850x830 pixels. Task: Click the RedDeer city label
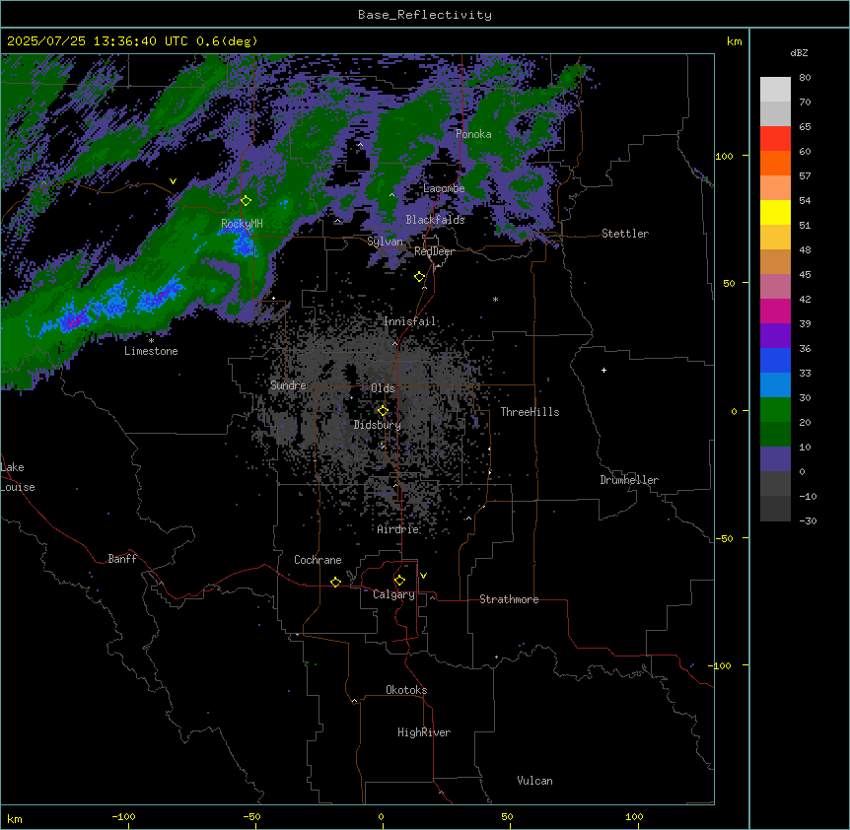434,251
